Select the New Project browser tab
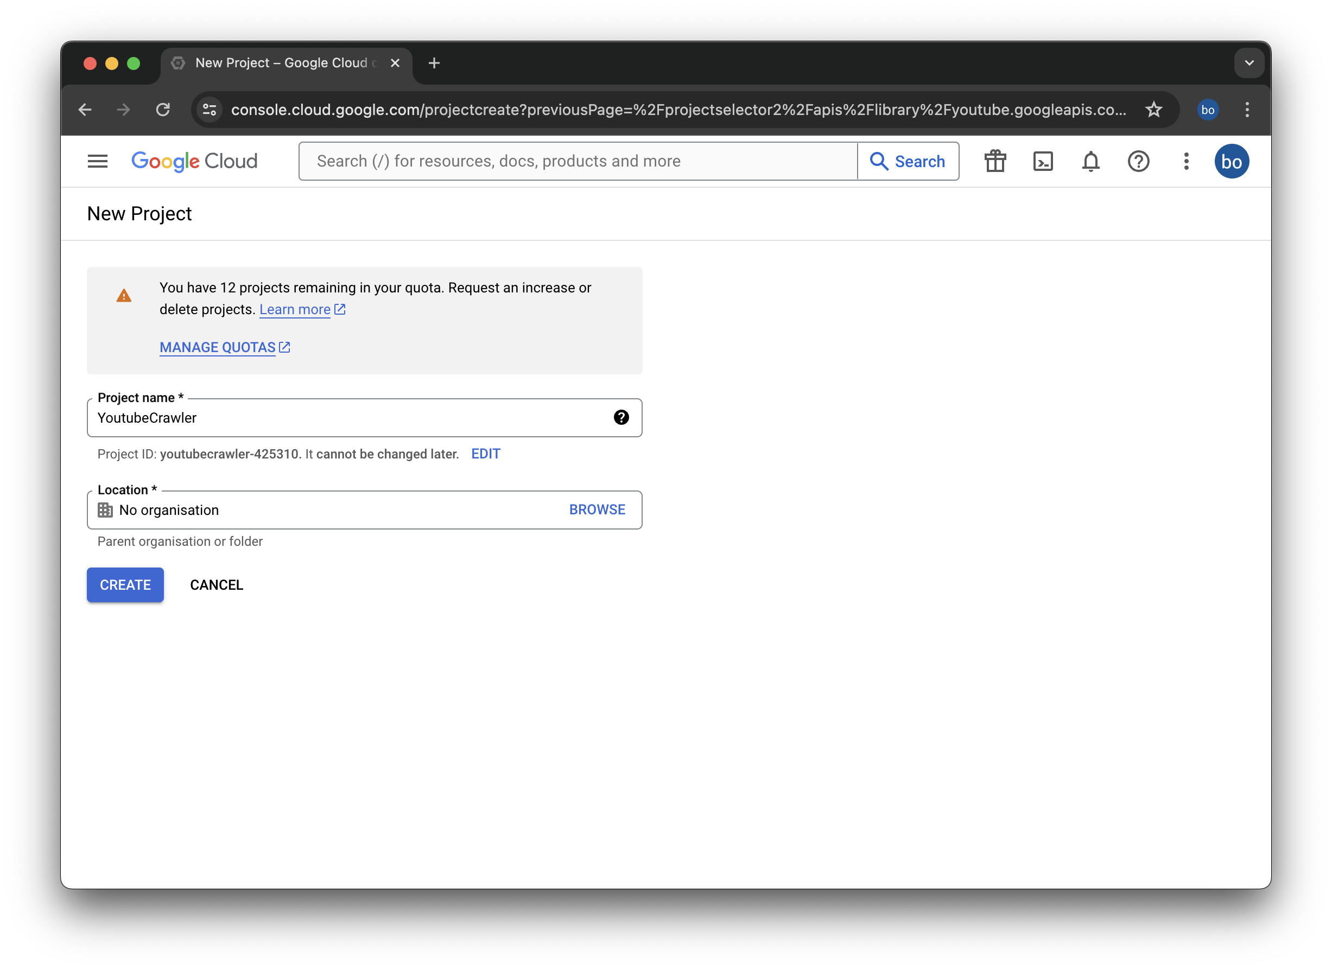This screenshot has width=1332, height=969. tap(282, 63)
